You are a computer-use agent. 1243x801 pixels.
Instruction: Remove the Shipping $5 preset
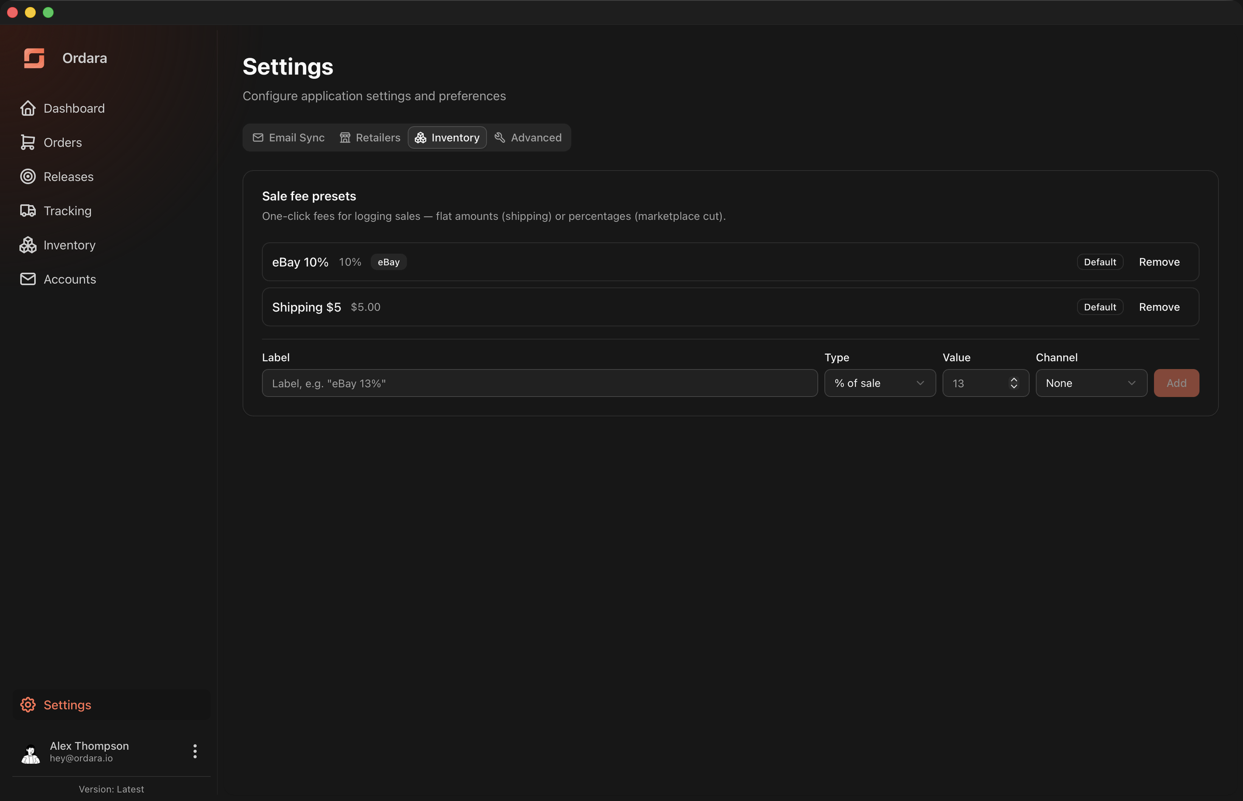click(1159, 307)
